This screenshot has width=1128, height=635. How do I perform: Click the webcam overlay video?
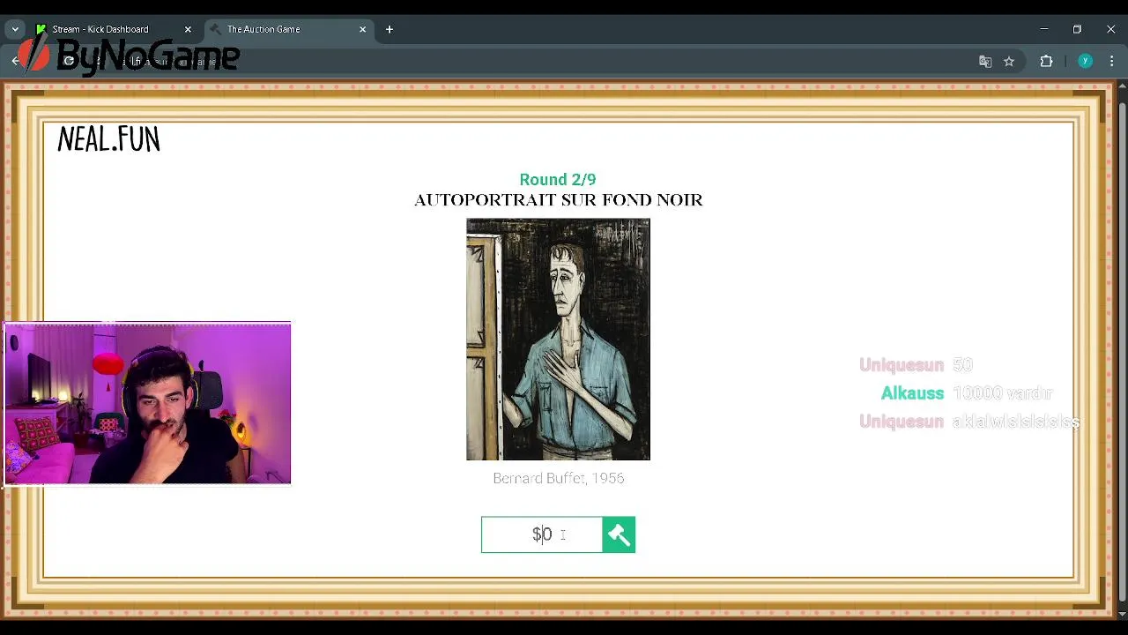[x=147, y=404]
